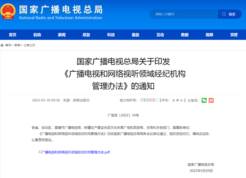246x178 pixels.
Task: Set font size to large (大)
Action: (173, 100)
